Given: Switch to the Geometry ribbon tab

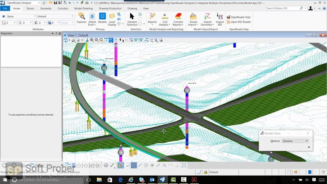Looking at the screenshot, I should pyautogui.click(x=46, y=8).
